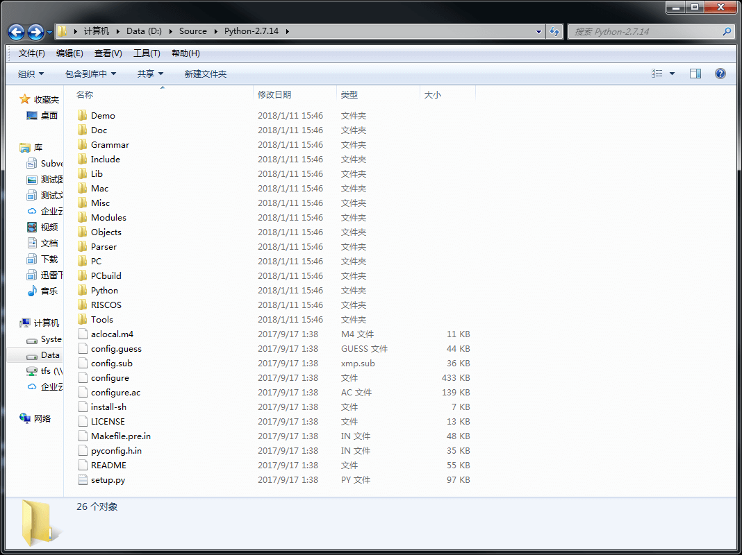The width and height of the screenshot is (742, 555).
Task: Select the README file icon
Action: coord(83,465)
